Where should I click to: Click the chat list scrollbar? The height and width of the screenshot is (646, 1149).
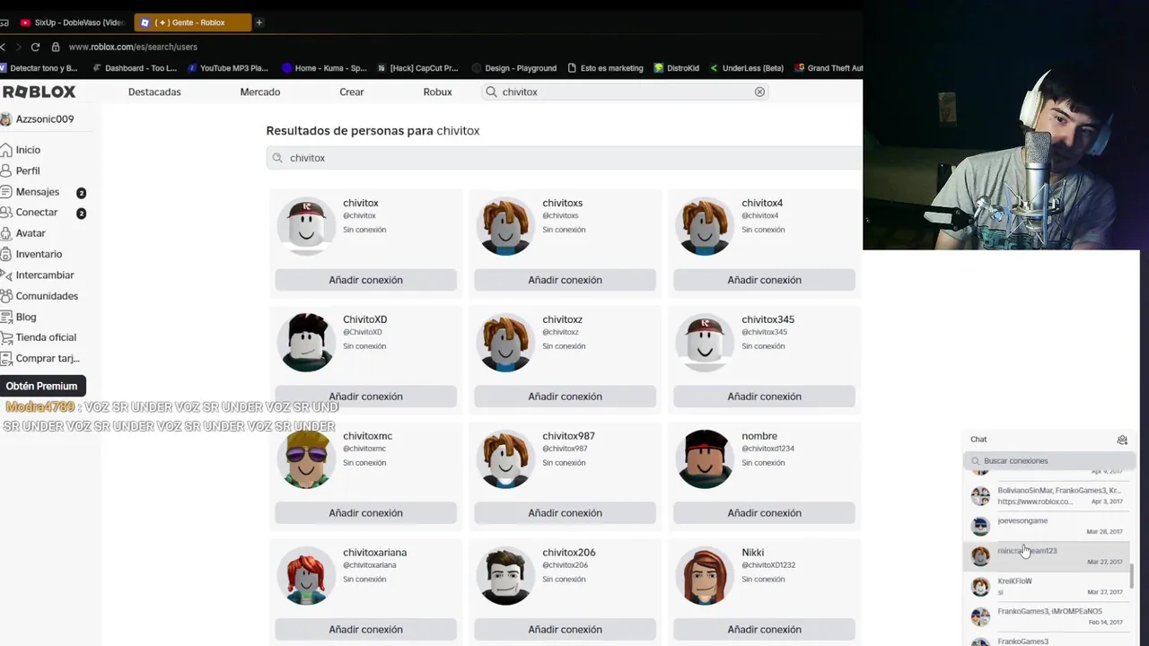[x=1132, y=576]
